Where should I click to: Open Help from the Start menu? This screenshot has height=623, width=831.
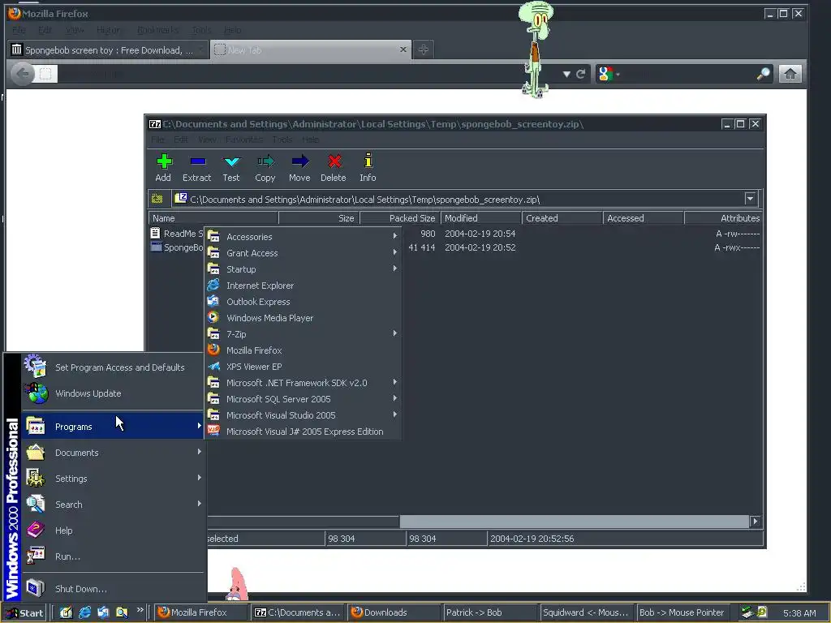point(113,531)
